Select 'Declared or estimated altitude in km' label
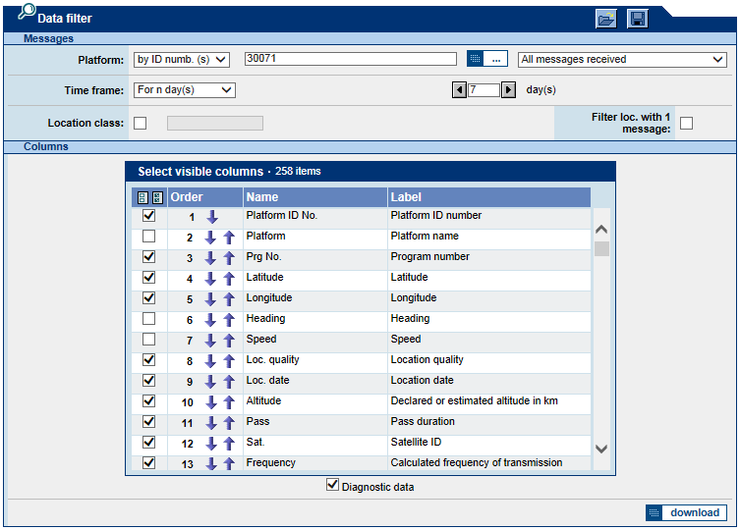The width and height of the screenshot is (740, 530). [475, 400]
